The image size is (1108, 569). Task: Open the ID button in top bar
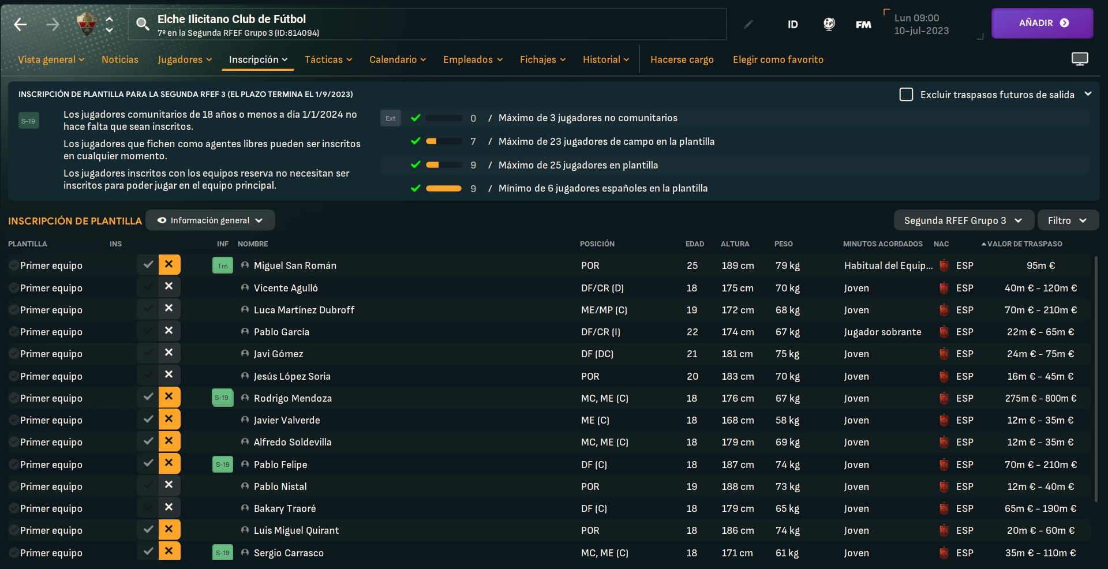[x=793, y=24]
